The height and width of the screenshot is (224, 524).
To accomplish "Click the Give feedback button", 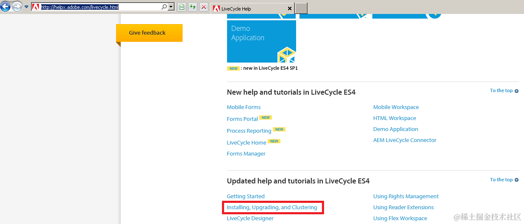I will tap(149, 33).
